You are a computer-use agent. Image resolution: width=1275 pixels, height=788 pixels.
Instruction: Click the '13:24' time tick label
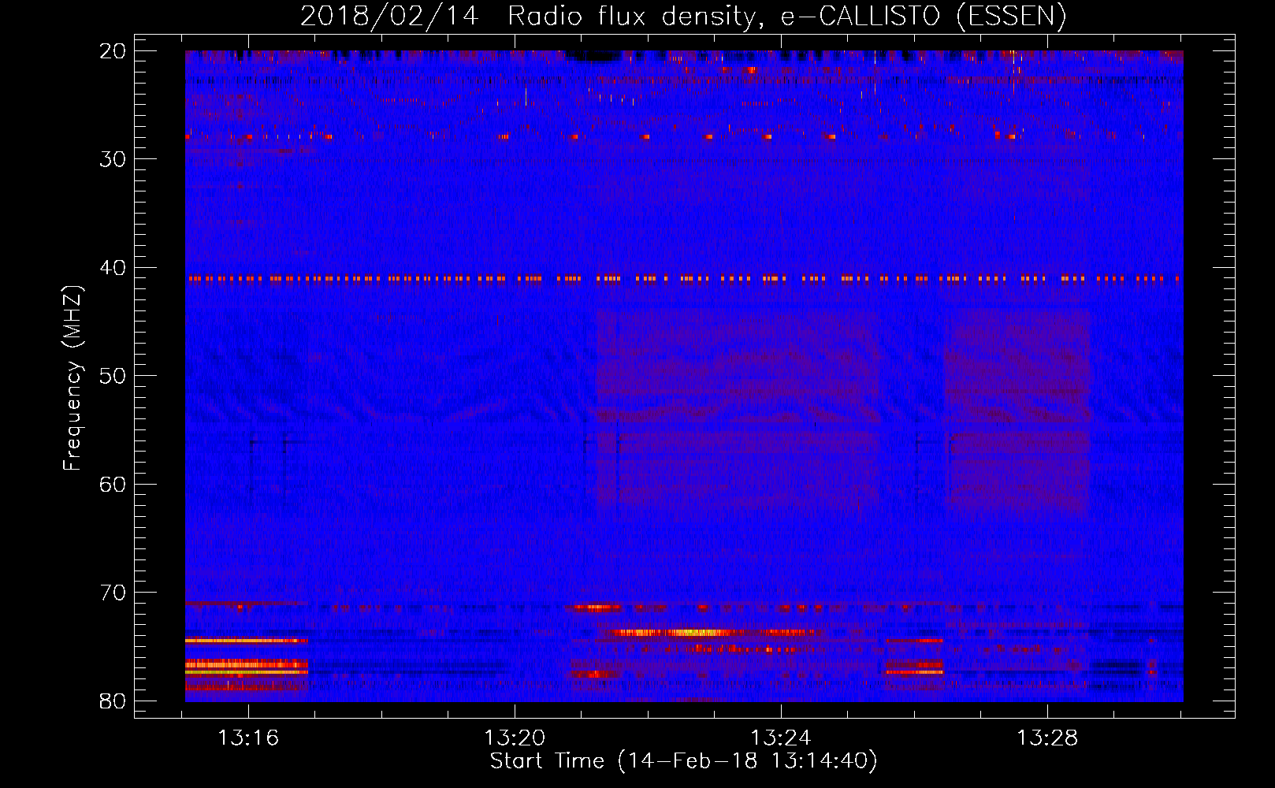(x=781, y=738)
